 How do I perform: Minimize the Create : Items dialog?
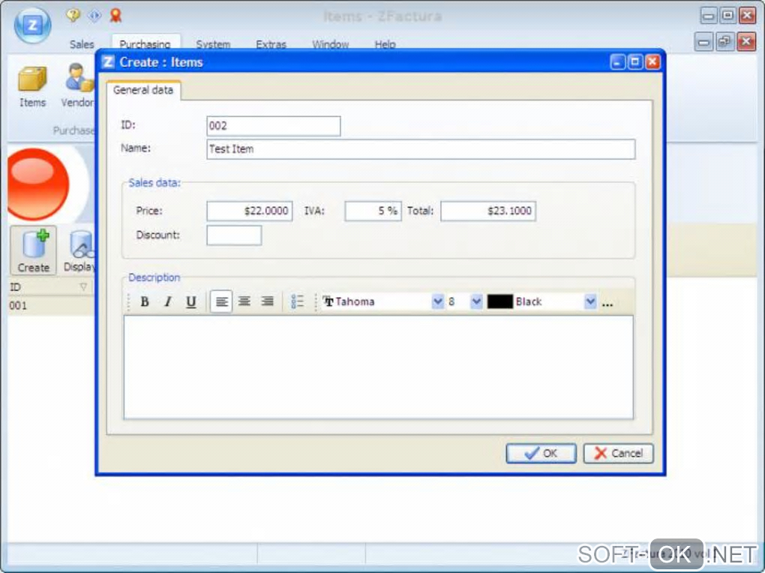617,62
